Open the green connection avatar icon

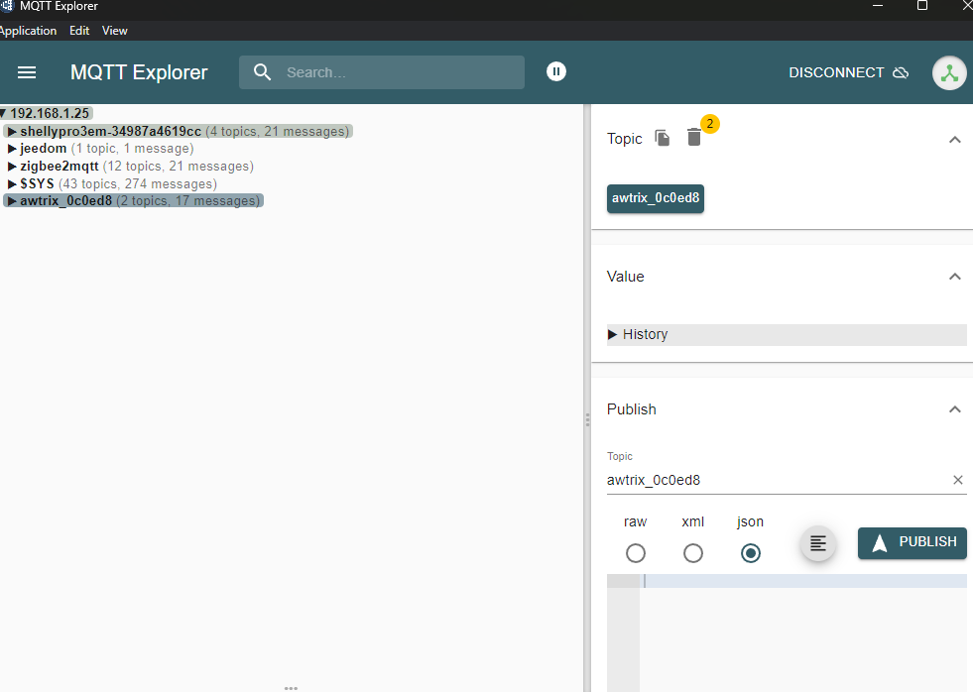click(949, 72)
